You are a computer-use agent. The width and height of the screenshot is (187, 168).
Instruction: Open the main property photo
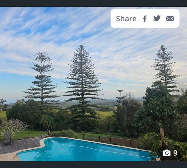point(93,84)
